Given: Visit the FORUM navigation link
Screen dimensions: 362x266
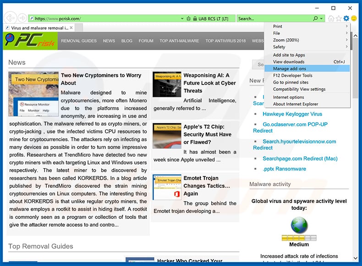Looking at the screenshot, I should coord(146,41).
